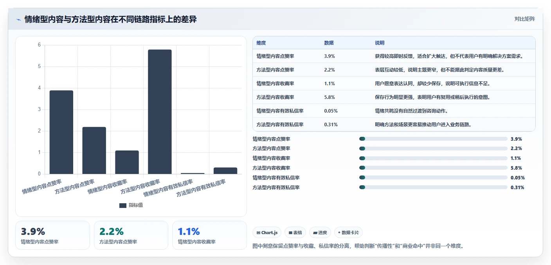The width and height of the screenshot is (551, 265).
Task: Click the 方法型内容点赞率 progress bar
Action: 433,149
